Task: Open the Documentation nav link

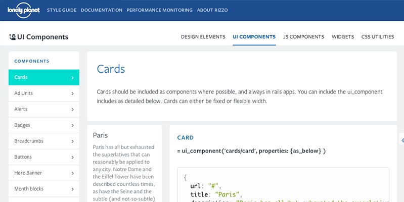Action: pyautogui.click(x=101, y=10)
